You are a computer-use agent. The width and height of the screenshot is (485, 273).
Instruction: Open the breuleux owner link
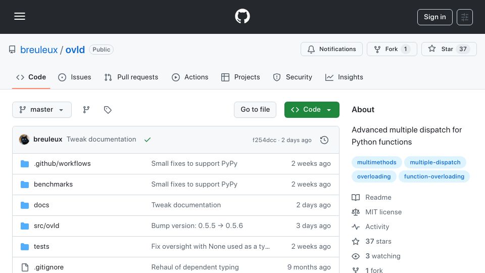(x=39, y=50)
